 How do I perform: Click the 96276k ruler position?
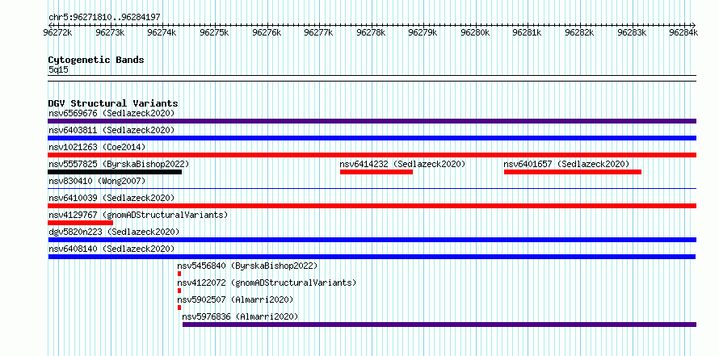pos(267,32)
